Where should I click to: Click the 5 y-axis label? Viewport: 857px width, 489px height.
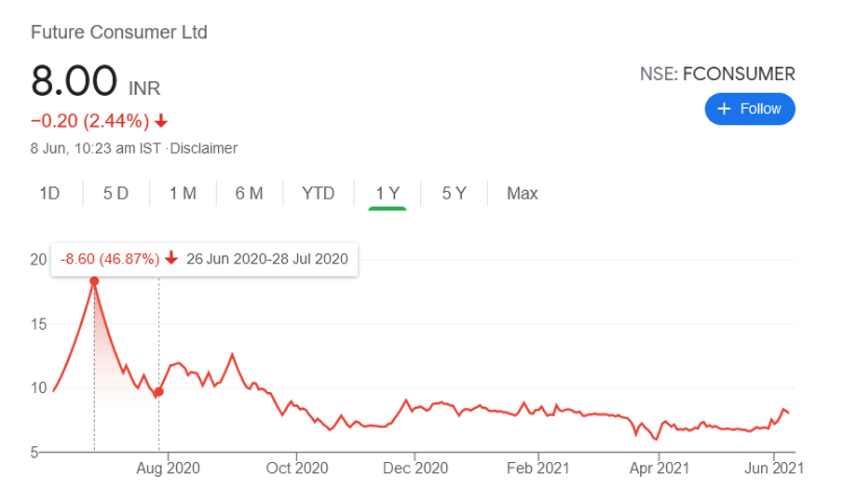pos(34,453)
